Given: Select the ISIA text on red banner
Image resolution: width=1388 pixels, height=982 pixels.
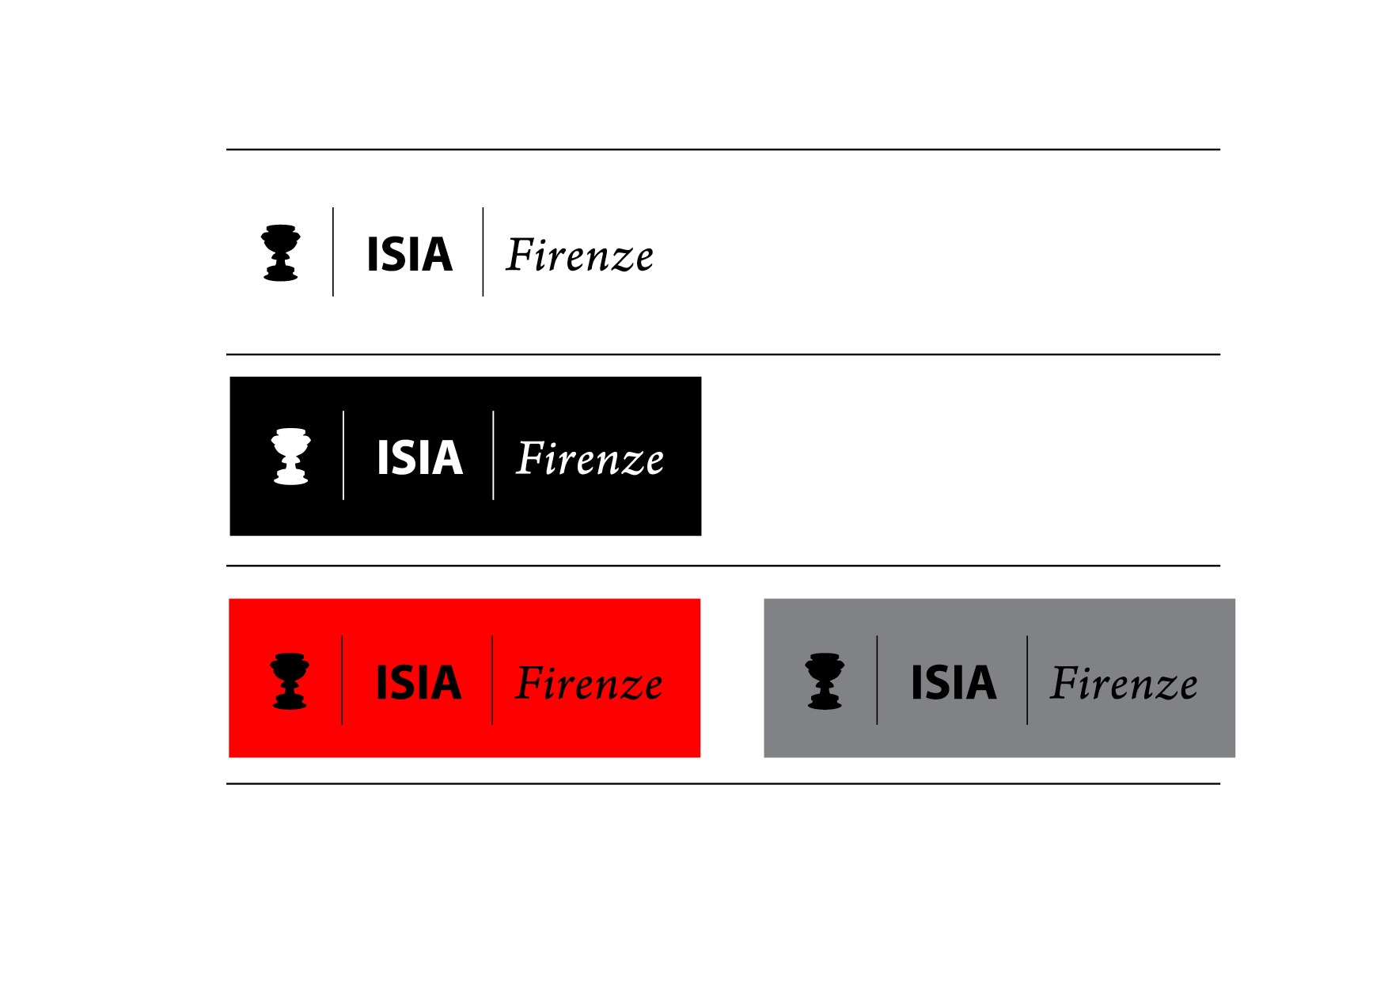Looking at the screenshot, I should click(419, 683).
